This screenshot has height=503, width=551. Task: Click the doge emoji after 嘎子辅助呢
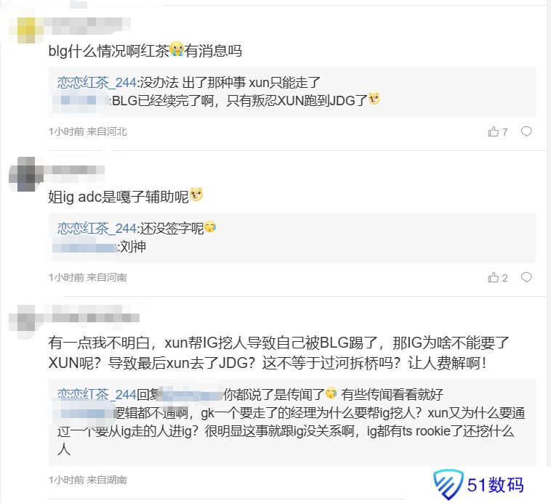tap(196, 195)
